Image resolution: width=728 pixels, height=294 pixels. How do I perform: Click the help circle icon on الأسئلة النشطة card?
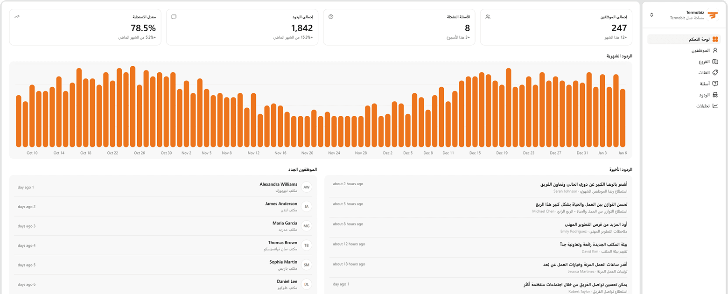click(x=331, y=17)
